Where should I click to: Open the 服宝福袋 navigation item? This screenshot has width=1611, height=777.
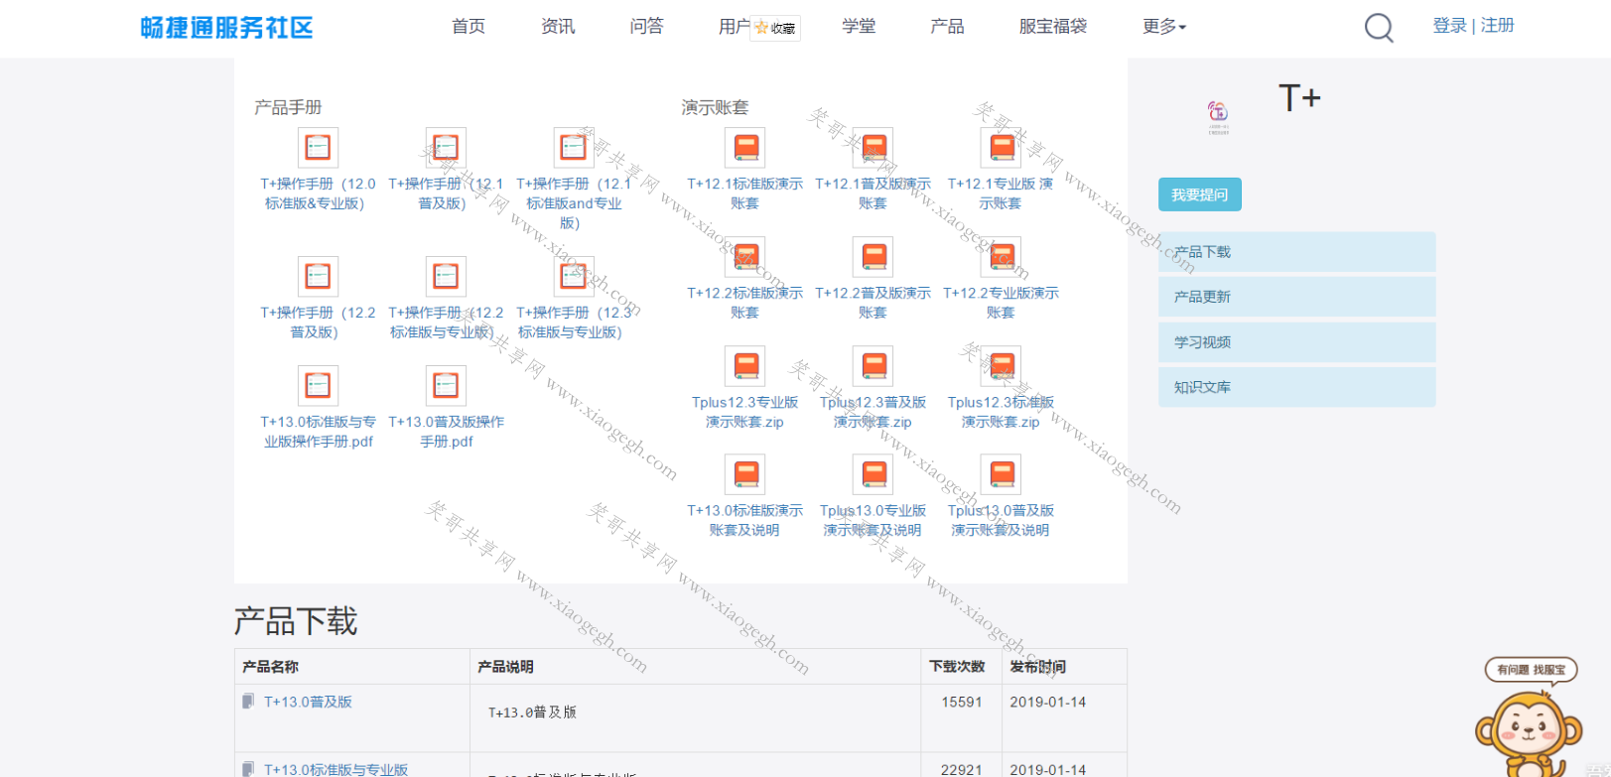tap(1053, 27)
